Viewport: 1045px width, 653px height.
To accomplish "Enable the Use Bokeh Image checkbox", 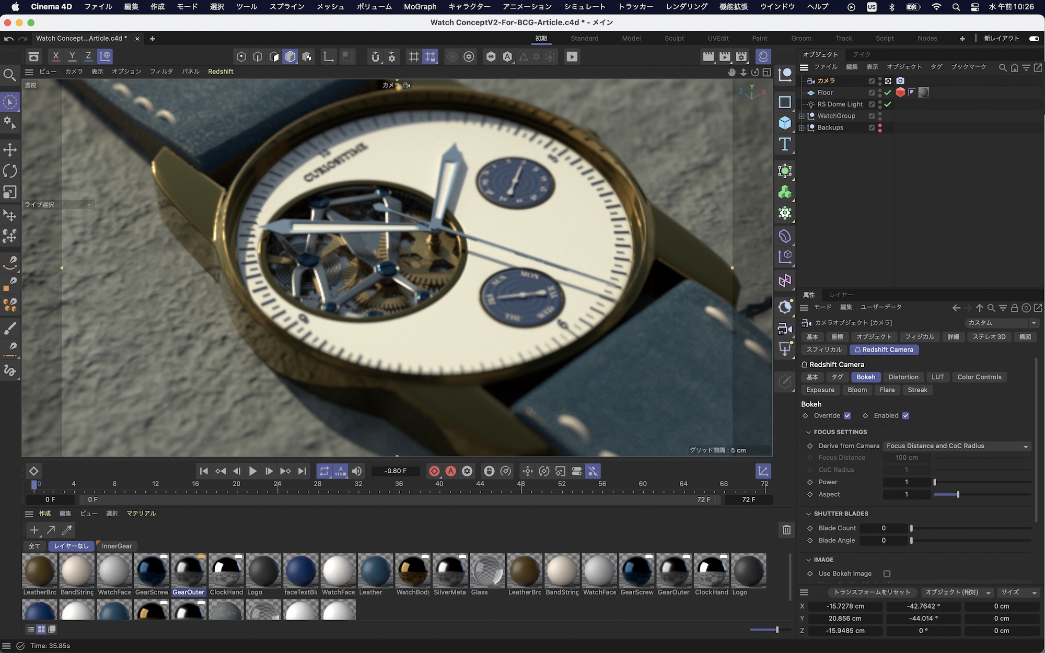I will coord(887,574).
